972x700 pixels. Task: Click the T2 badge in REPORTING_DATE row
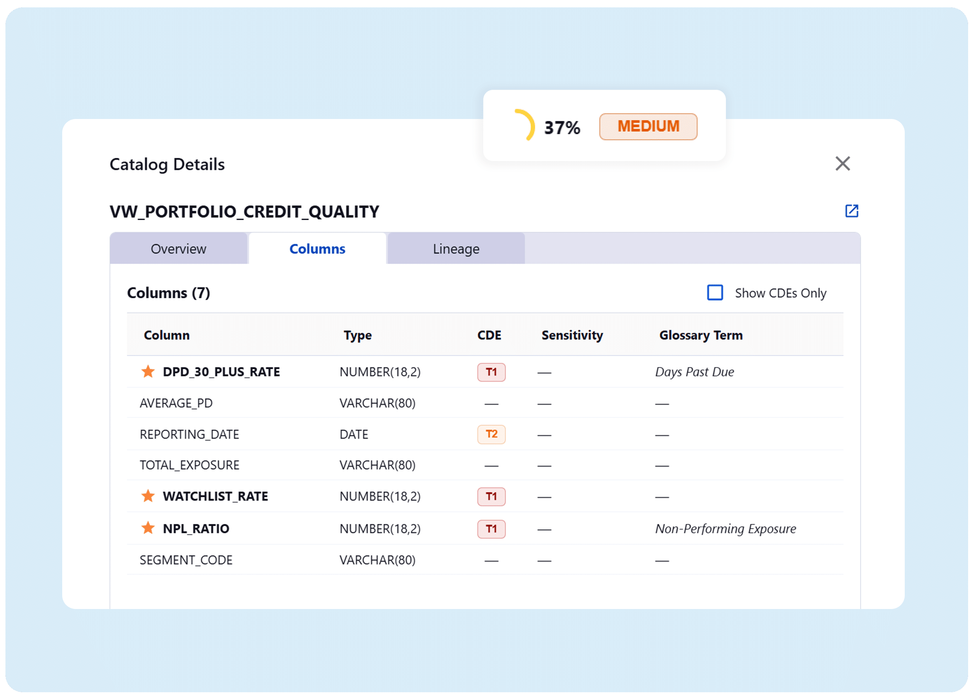491,434
